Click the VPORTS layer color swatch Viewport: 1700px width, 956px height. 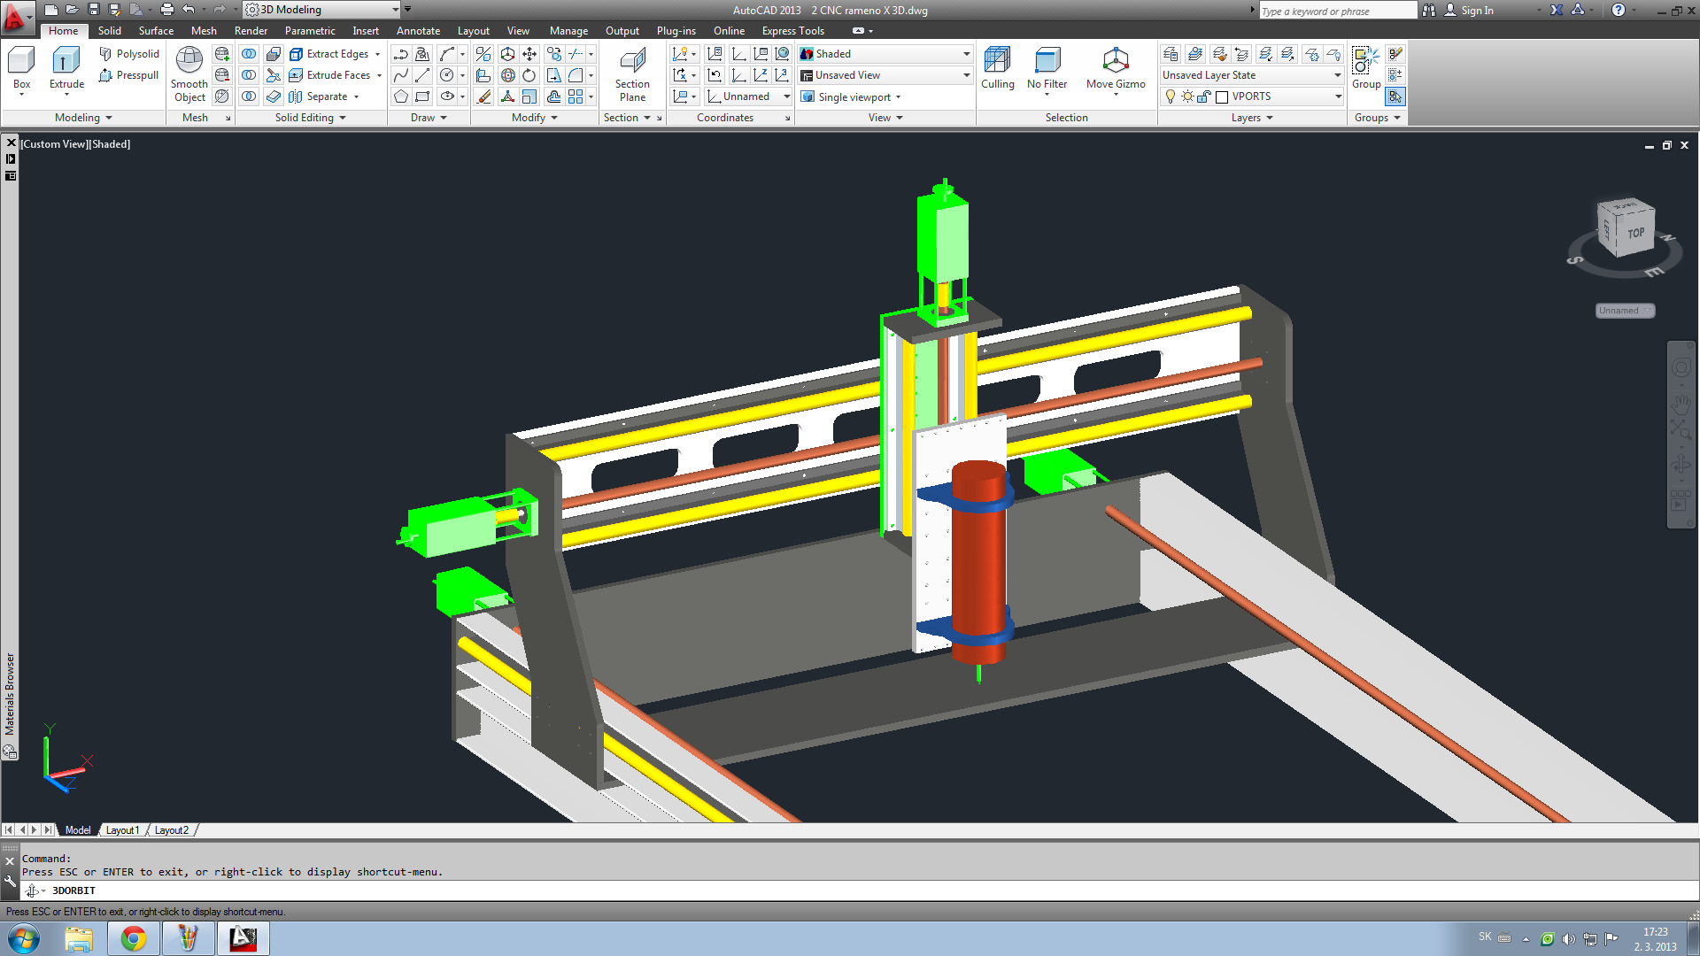pyautogui.click(x=1222, y=96)
